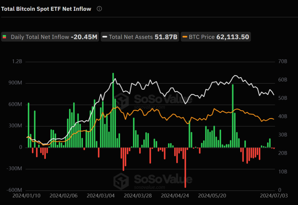Click the 70B right axis label
This screenshot has height=205, width=298.
point(283,61)
